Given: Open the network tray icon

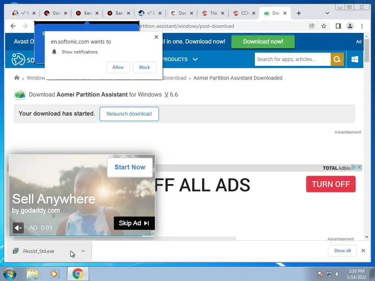Looking at the screenshot, I should [329, 274].
